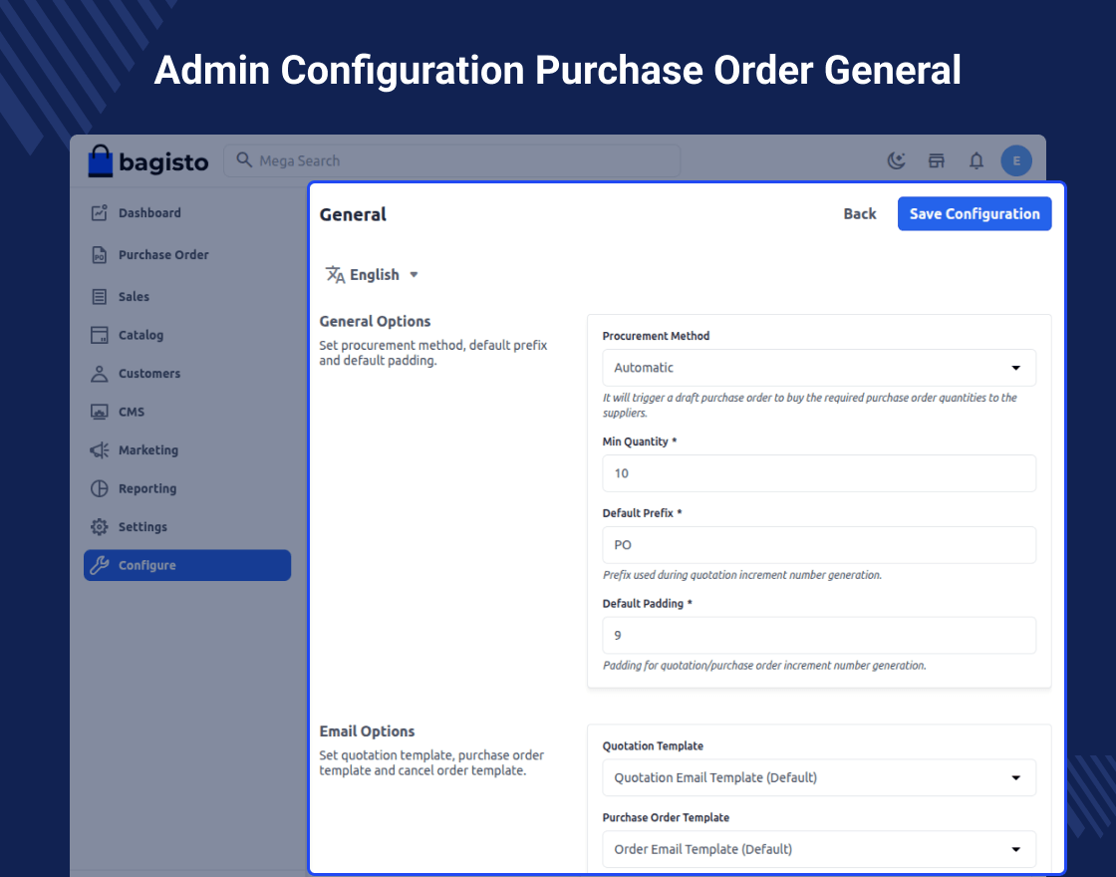1116x877 pixels.
Task: Click the Email Options heading
Action: coord(367,731)
